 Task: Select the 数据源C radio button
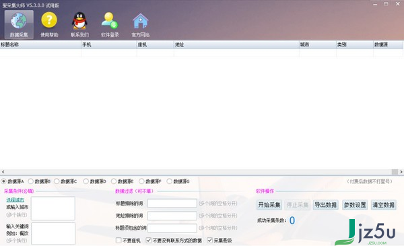tap(57, 181)
